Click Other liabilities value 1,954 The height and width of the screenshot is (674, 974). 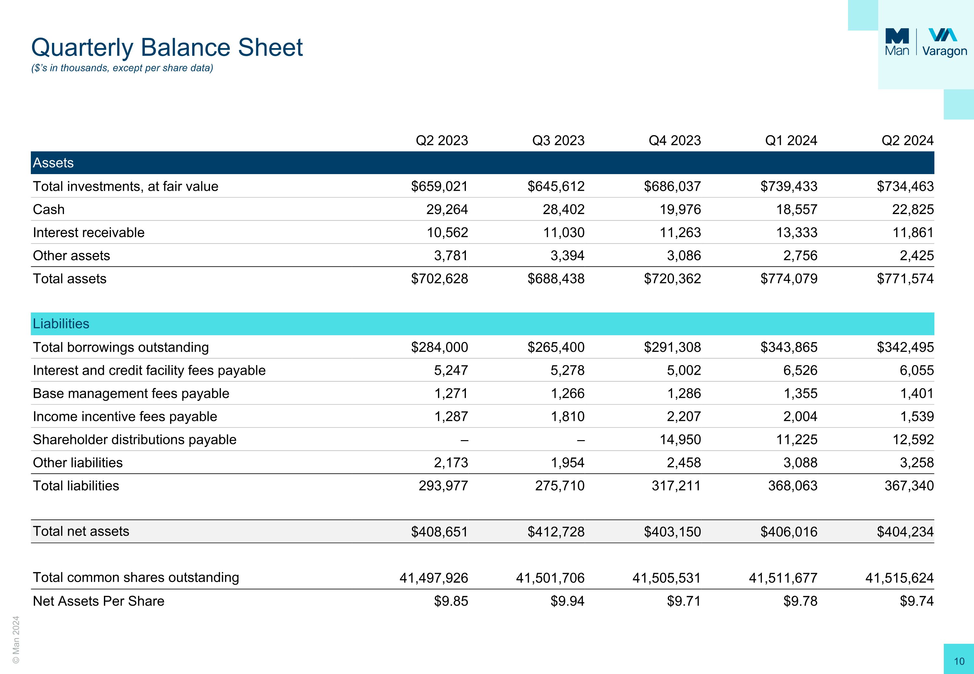click(x=568, y=463)
